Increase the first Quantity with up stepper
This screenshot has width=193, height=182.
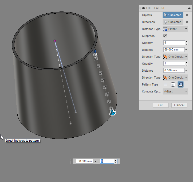pyautogui.click(x=187, y=42)
